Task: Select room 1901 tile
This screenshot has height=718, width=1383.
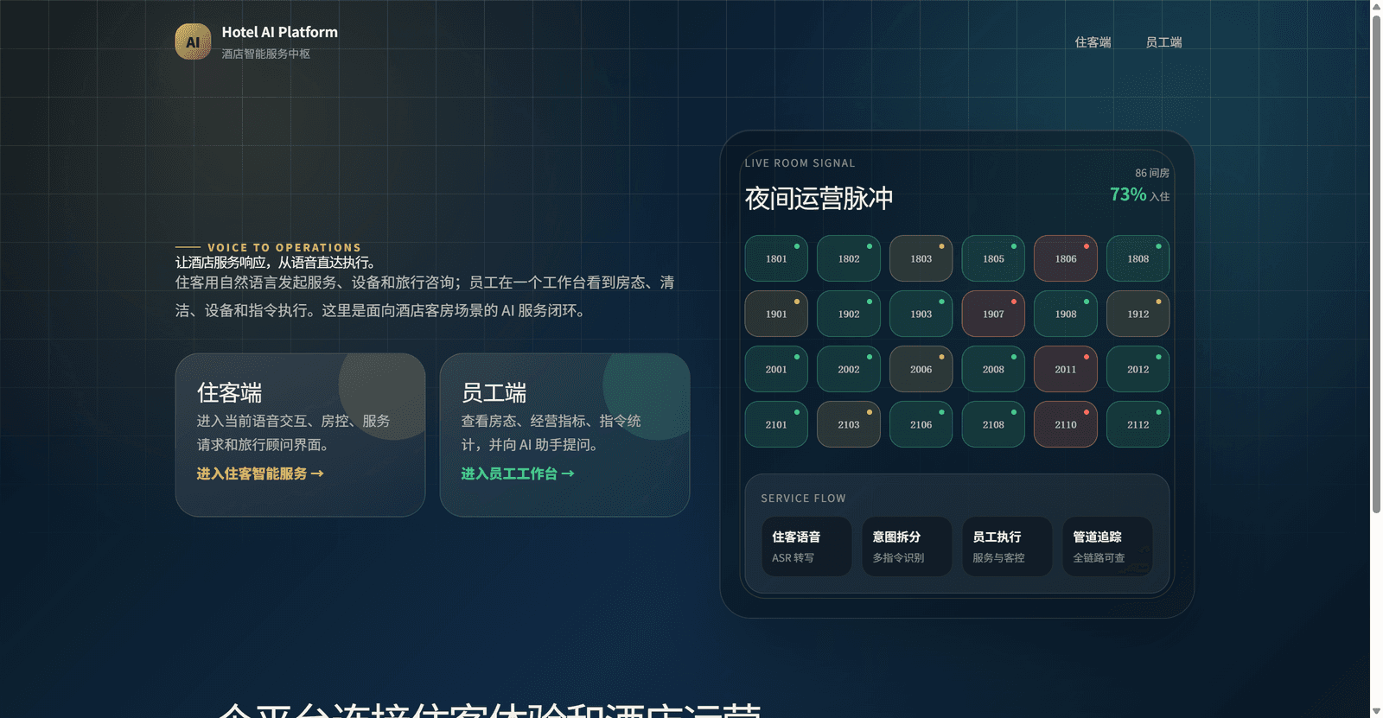Action: click(x=776, y=314)
